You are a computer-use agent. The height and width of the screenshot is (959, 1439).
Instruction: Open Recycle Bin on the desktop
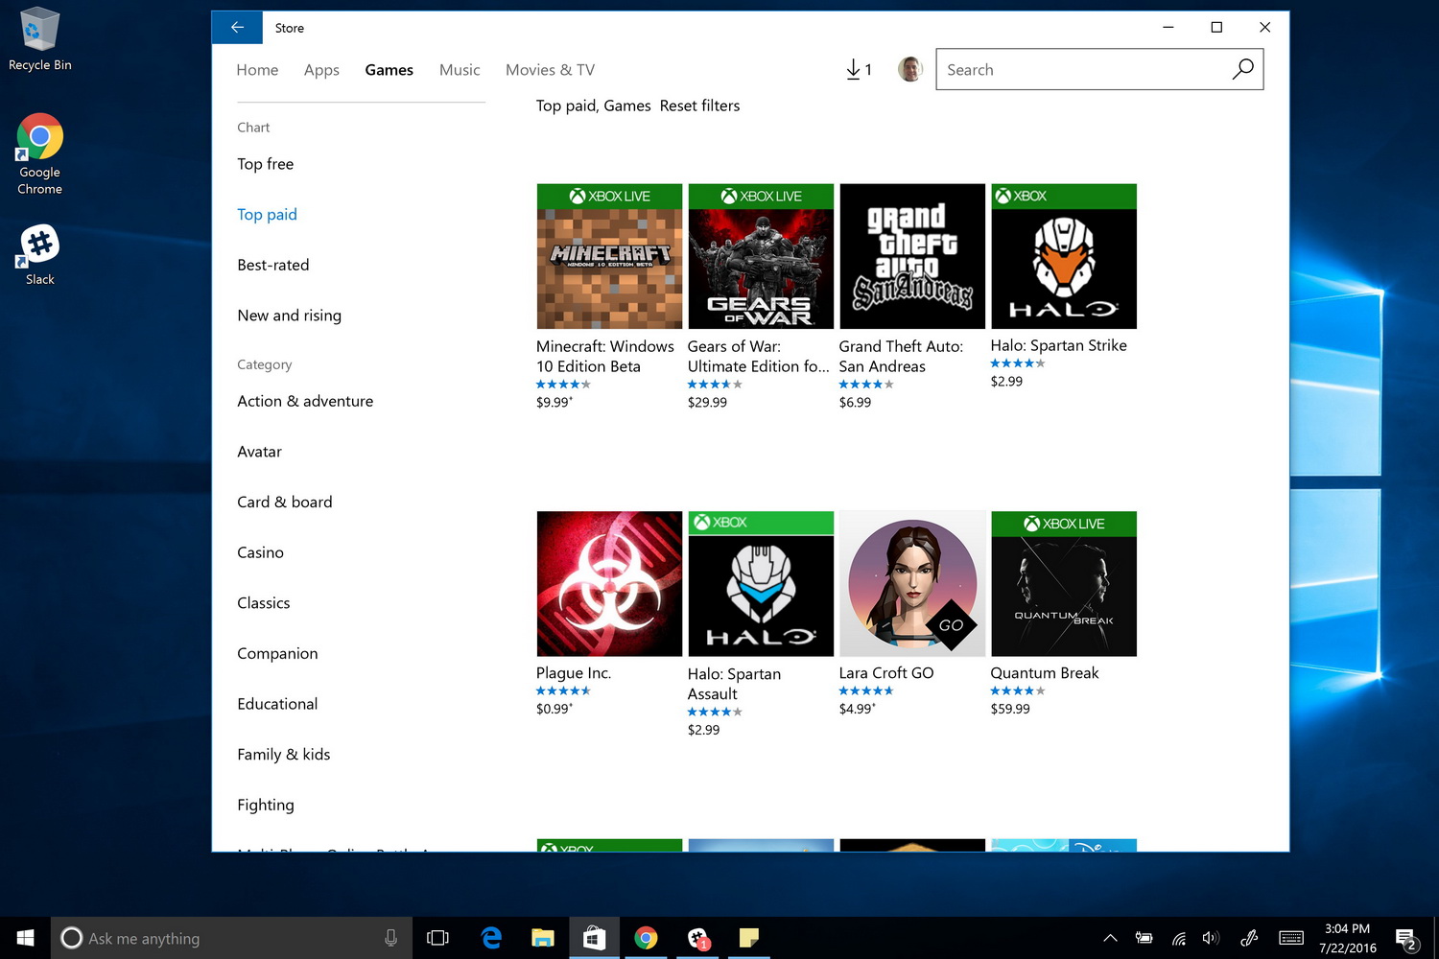click(x=39, y=39)
